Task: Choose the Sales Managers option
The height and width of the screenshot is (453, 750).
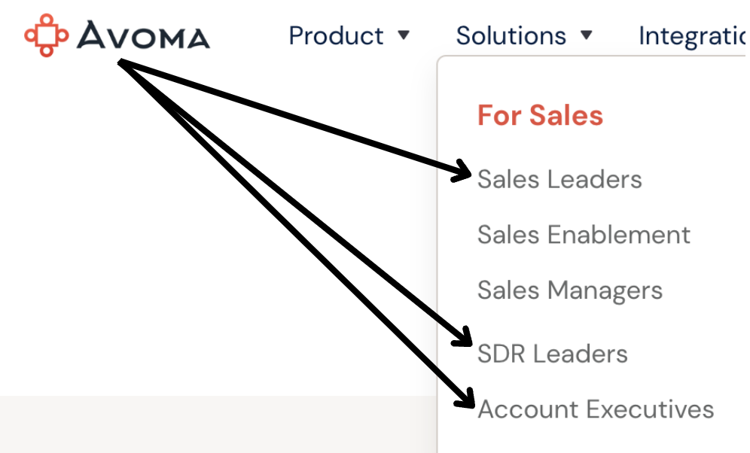Action: click(569, 290)
